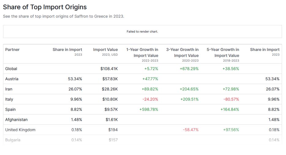This screenshot has width=286, height=155.
Task: Select Iran in the partner column
Action: click(9, 89)
